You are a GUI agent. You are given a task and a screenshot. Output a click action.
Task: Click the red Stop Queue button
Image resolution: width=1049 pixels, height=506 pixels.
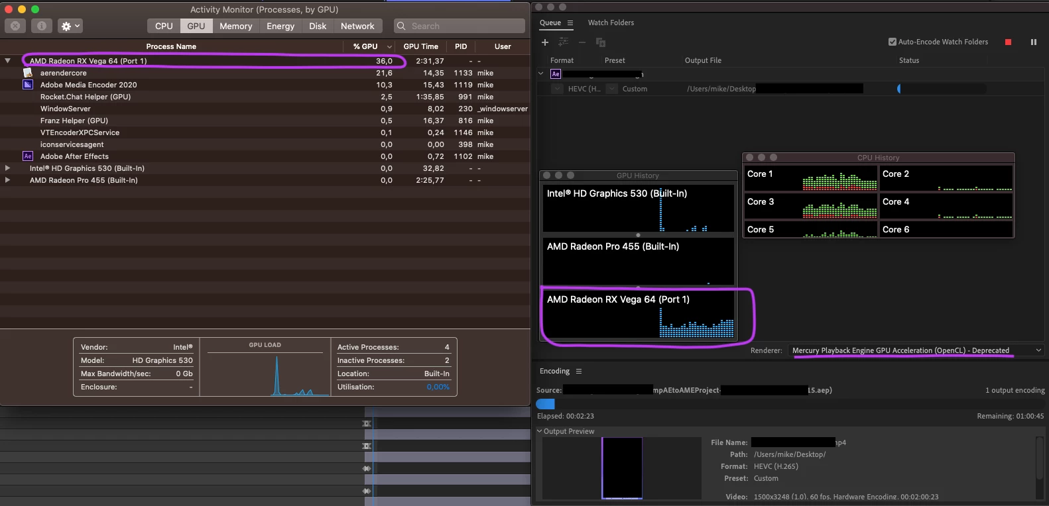1008,42
